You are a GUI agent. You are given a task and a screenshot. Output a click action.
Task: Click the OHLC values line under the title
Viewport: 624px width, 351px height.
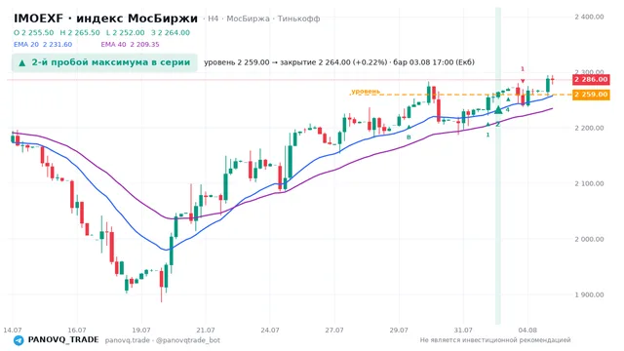pos(101,32)
